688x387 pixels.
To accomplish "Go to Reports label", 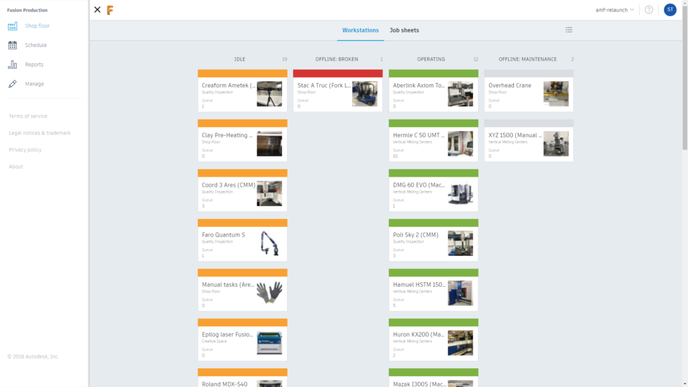I will point(34,64).
